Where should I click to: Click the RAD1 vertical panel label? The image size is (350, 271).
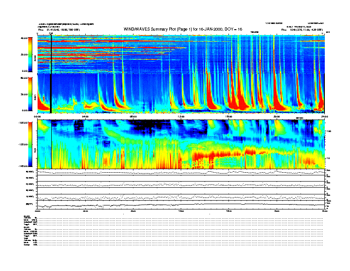[35, 98]
